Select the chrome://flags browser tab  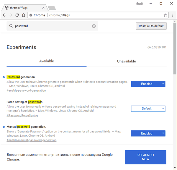pos(25,8)
